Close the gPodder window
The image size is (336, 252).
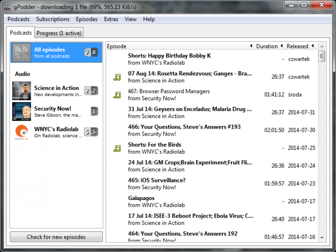tap(321, 5)
